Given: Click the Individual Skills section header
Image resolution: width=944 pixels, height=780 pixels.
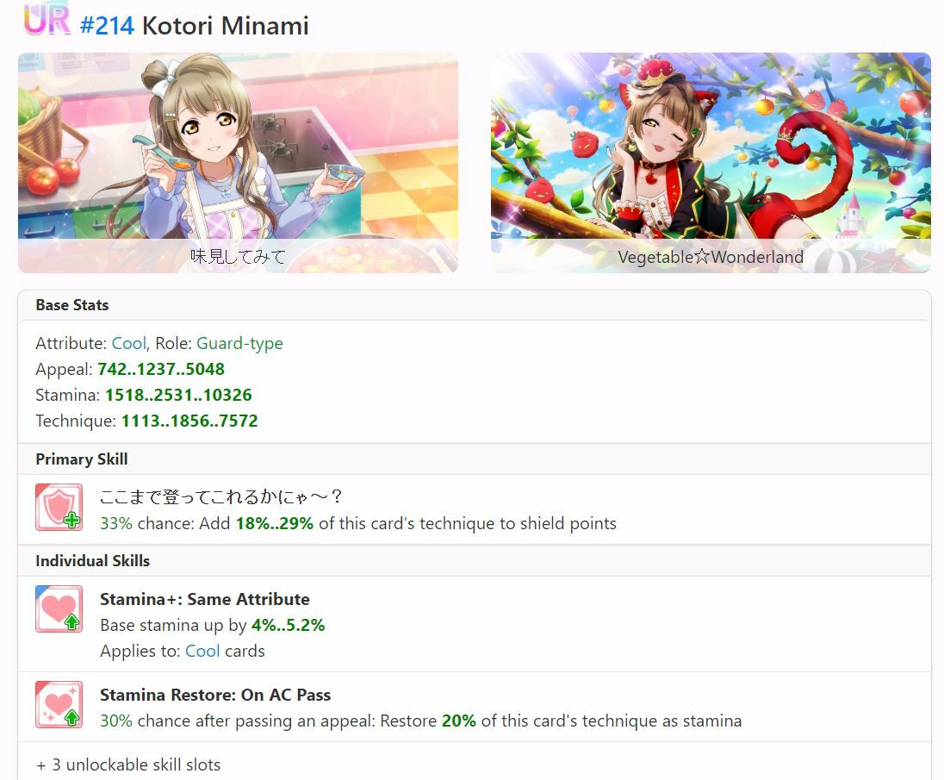Looking at the screenshot, I should click(93, 561).
